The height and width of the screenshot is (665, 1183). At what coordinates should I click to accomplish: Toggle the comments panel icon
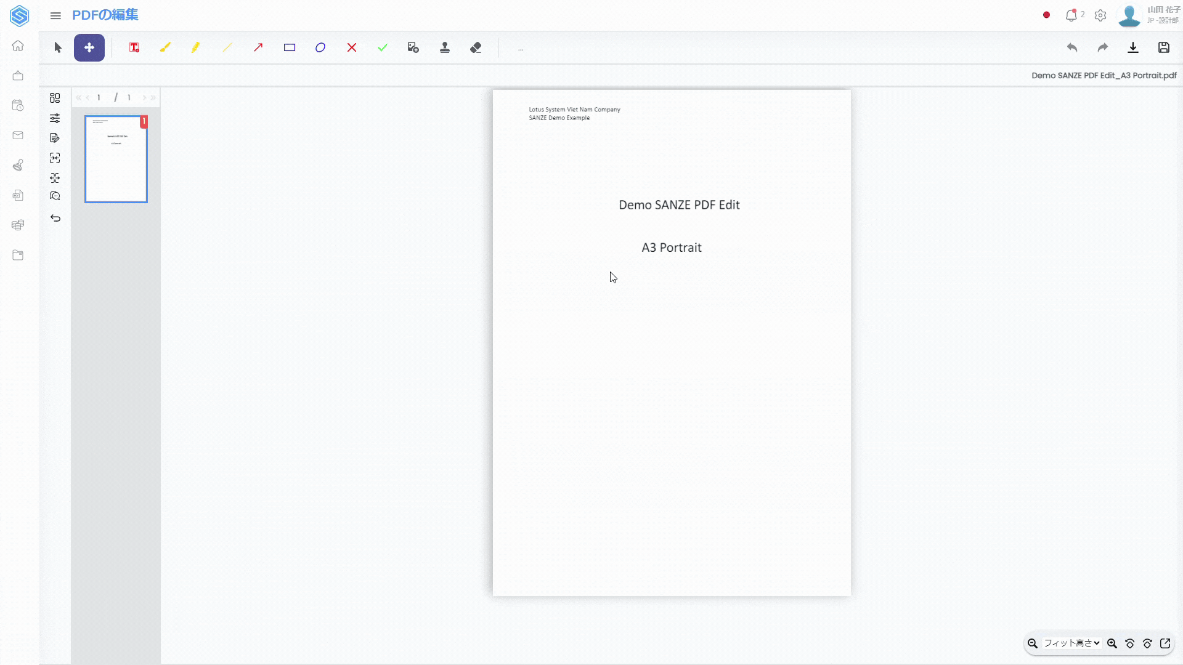click(x=55, y=196)
